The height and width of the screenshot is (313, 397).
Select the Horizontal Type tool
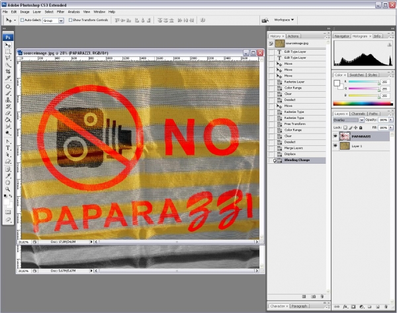tap(8, 148)
